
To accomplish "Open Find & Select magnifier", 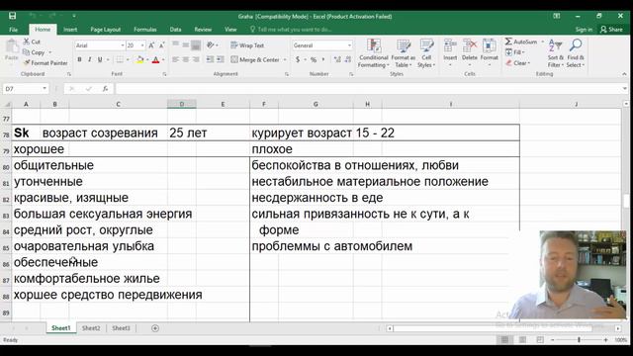I will click(x=576, y=53).
